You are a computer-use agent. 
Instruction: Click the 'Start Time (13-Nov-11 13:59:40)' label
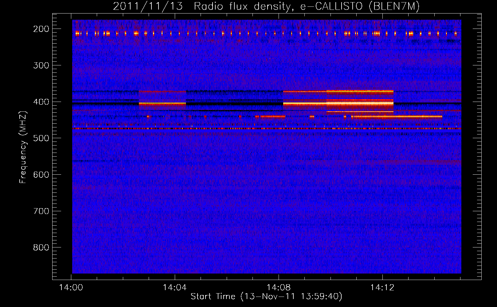pyautogui.click(x=266, y=297)
